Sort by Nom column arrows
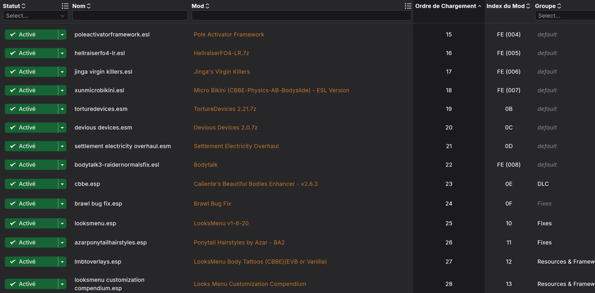 point(89,6)
